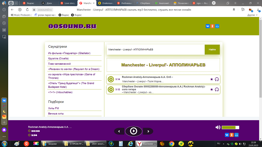Viewport: 262px width, 147px height.
Task: Switch to the Drakensang tab
Action: 106,3
